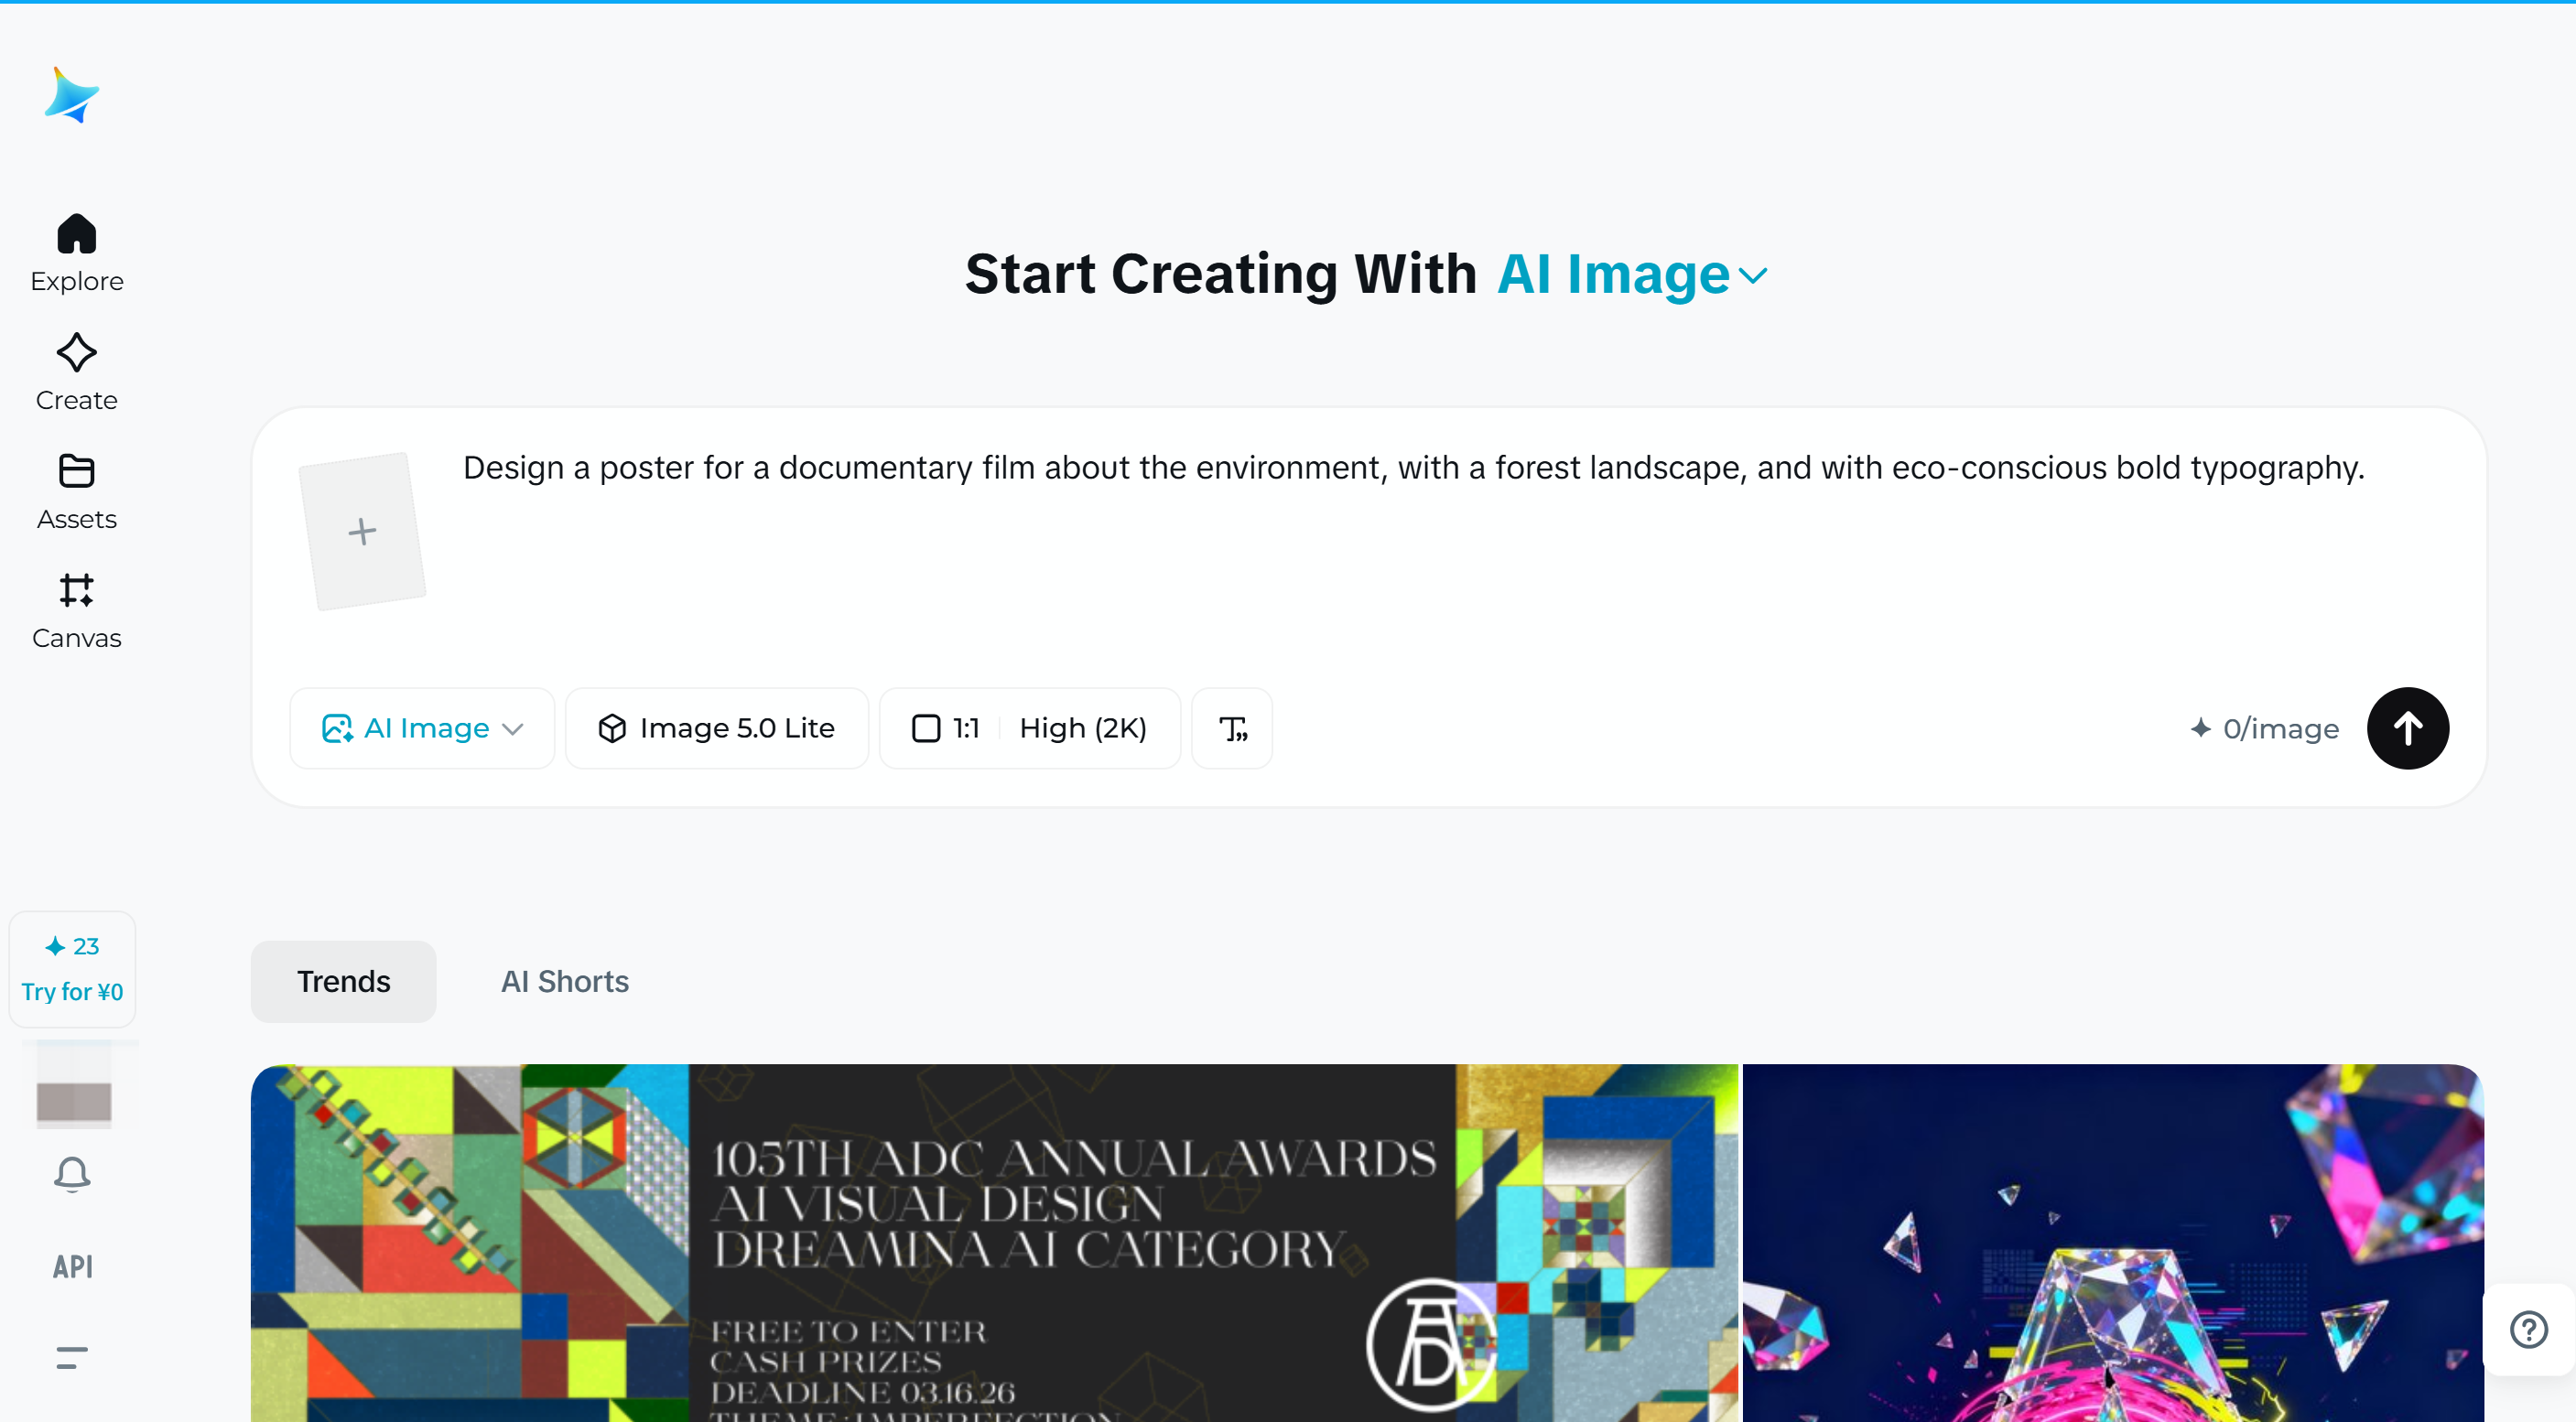Click the generate arrow button
This screenshot has height=1422, width=2576.
point(2408,727)
